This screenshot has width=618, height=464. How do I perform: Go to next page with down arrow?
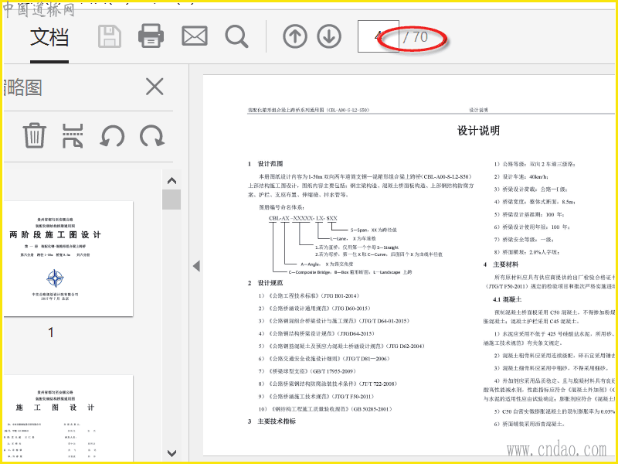[x=329, y=36]
